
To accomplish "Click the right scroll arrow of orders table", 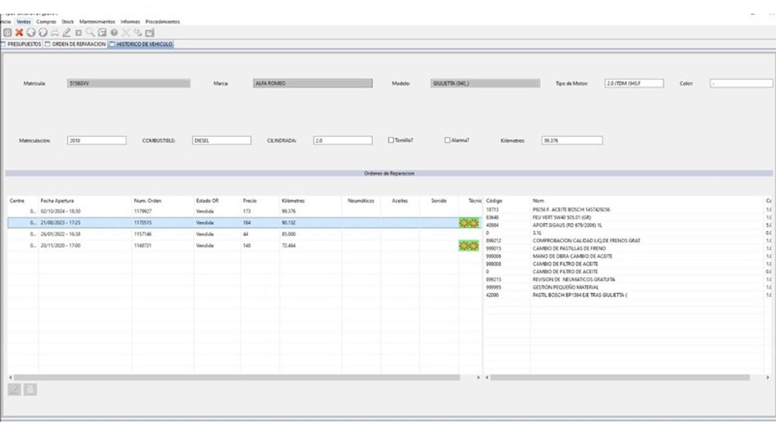I will pyautogui.click(x=478, y=378).
